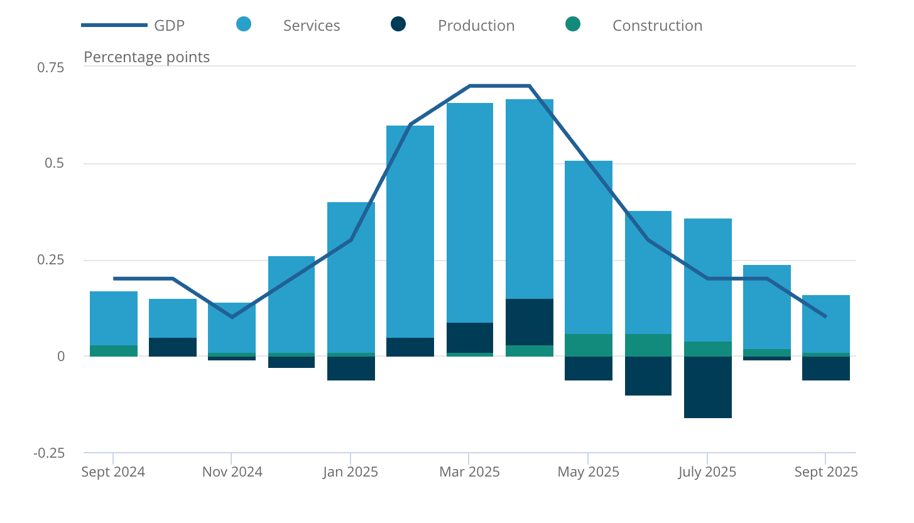Select the July 2025 axis label
The height and width of the screenshot is (523, 914).
pyautogui.click(x=707, y=472)
